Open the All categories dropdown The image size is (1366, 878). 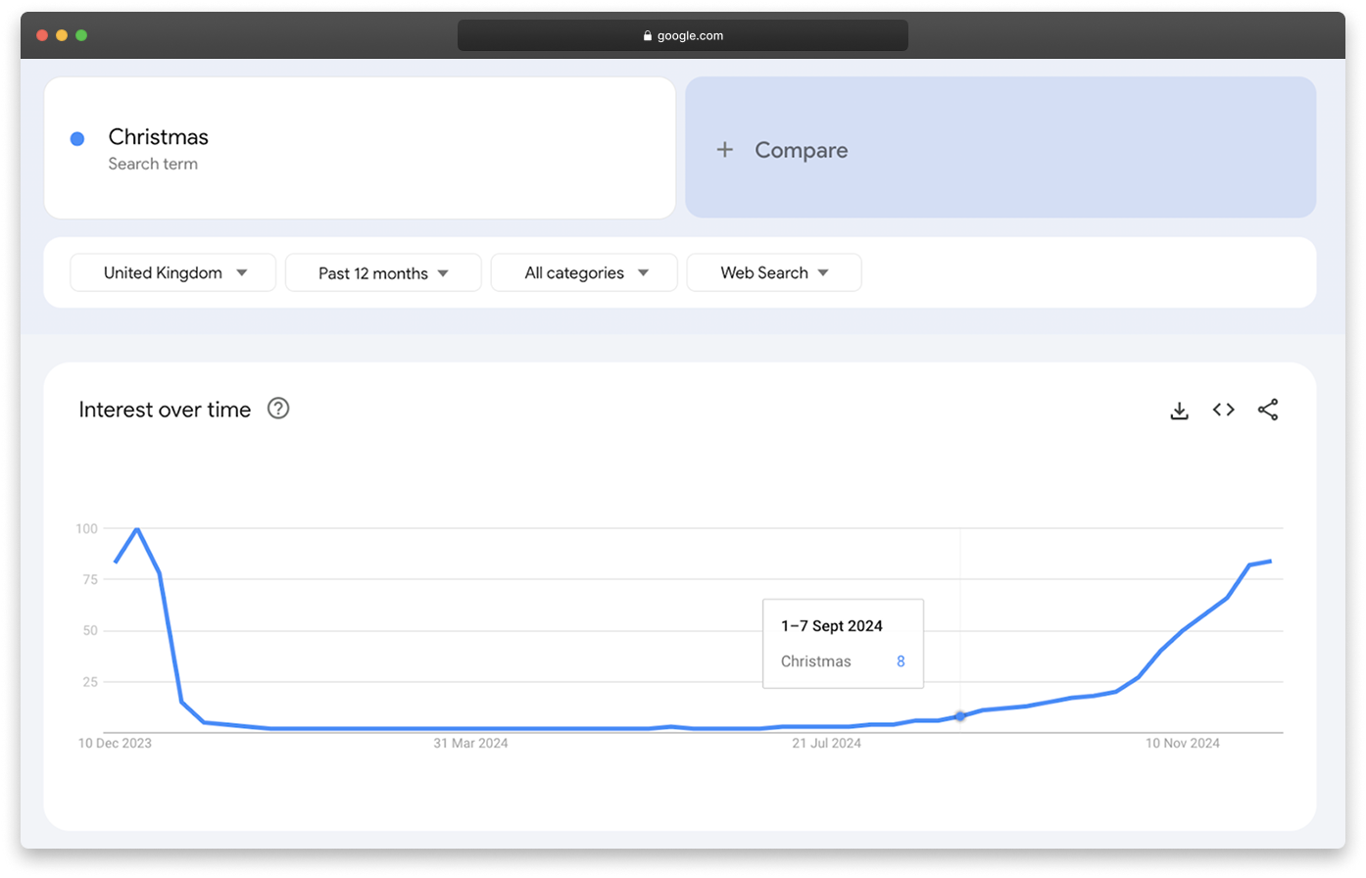click(584, 272)
